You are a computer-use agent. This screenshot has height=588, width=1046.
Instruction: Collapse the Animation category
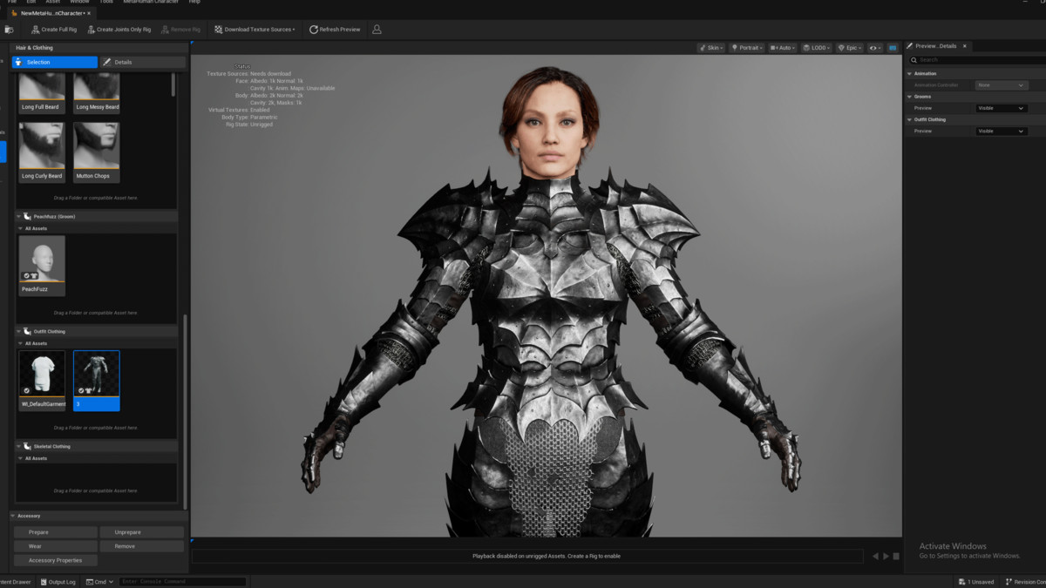(x=909, y=74)
